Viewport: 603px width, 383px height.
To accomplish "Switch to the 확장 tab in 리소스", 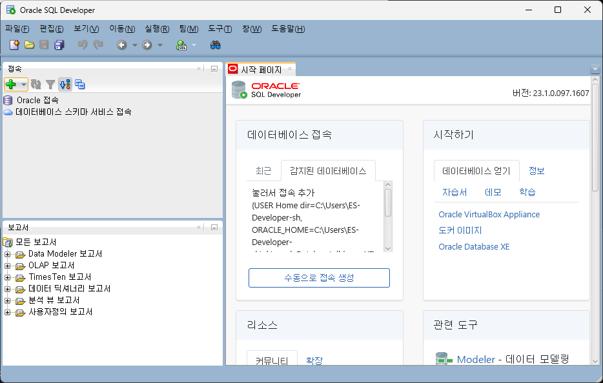I will [x=314, y=360].
